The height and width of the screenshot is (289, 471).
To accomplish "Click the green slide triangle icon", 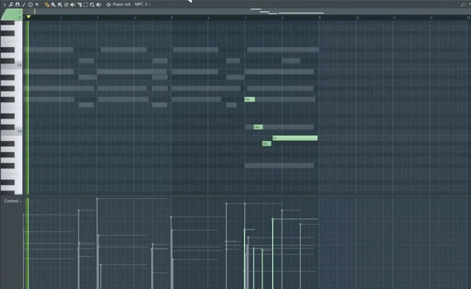I will tap(19, 18).
